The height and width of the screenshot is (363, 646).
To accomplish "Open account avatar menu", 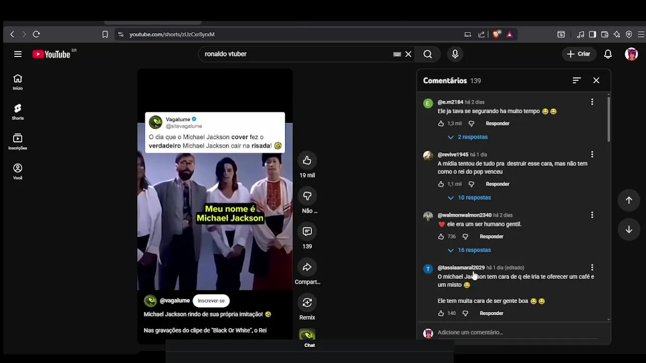I will pyautogui.click(x=631, y=54).
